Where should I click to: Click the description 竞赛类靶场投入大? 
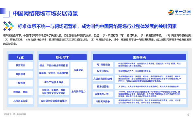point(151,71)
